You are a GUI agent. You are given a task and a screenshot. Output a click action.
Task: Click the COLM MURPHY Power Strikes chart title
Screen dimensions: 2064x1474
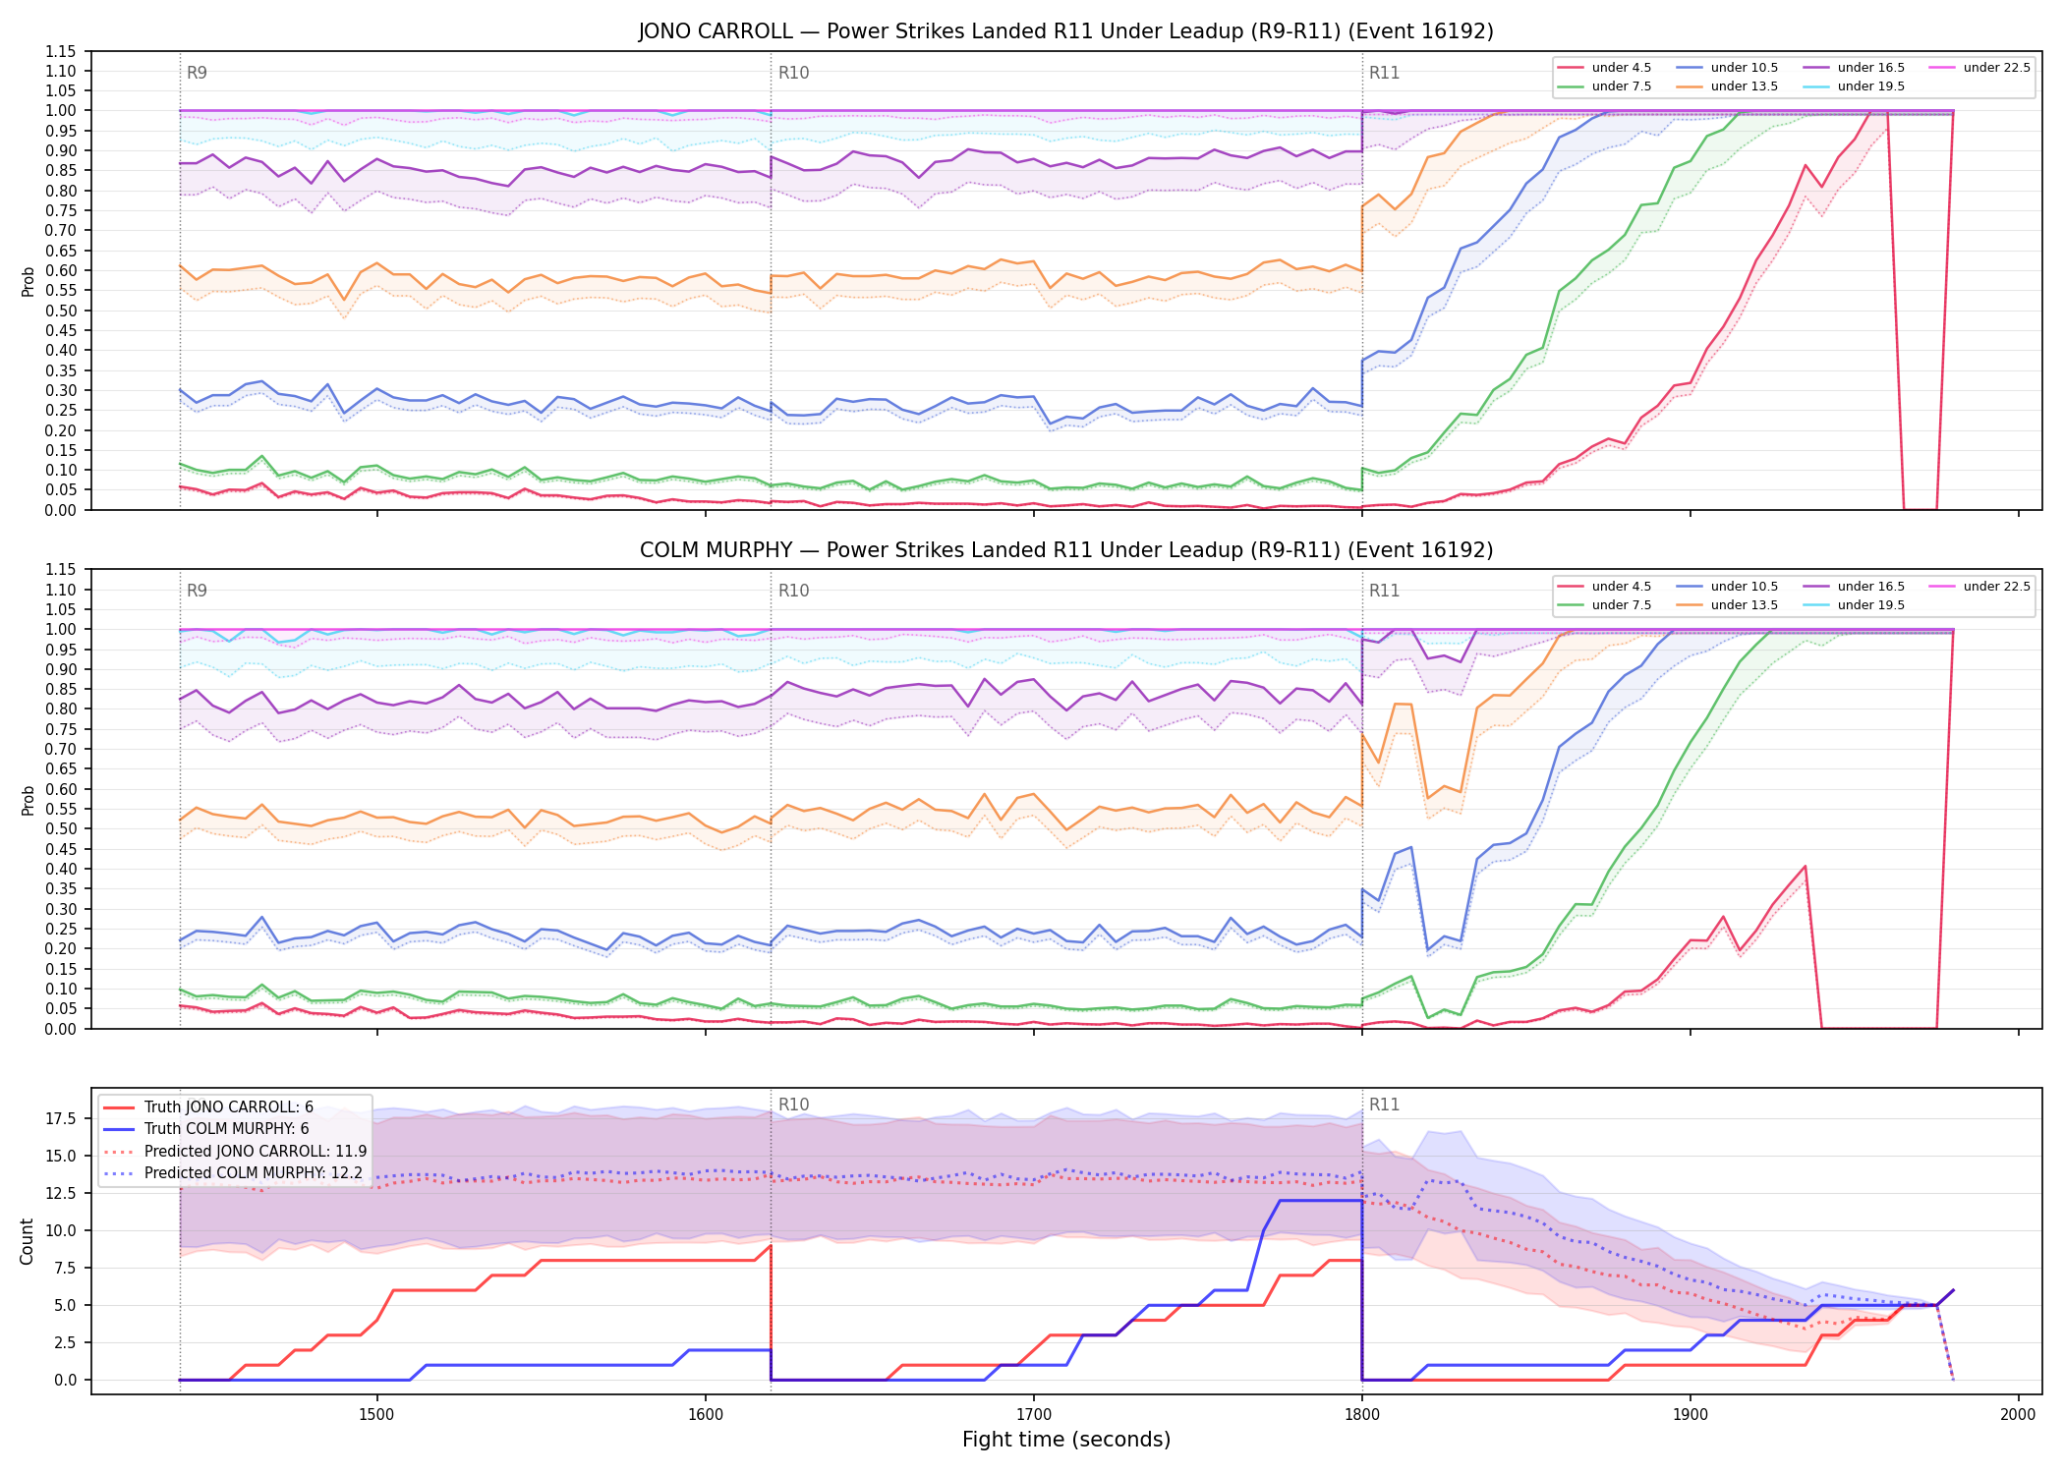coord(1065,550)
